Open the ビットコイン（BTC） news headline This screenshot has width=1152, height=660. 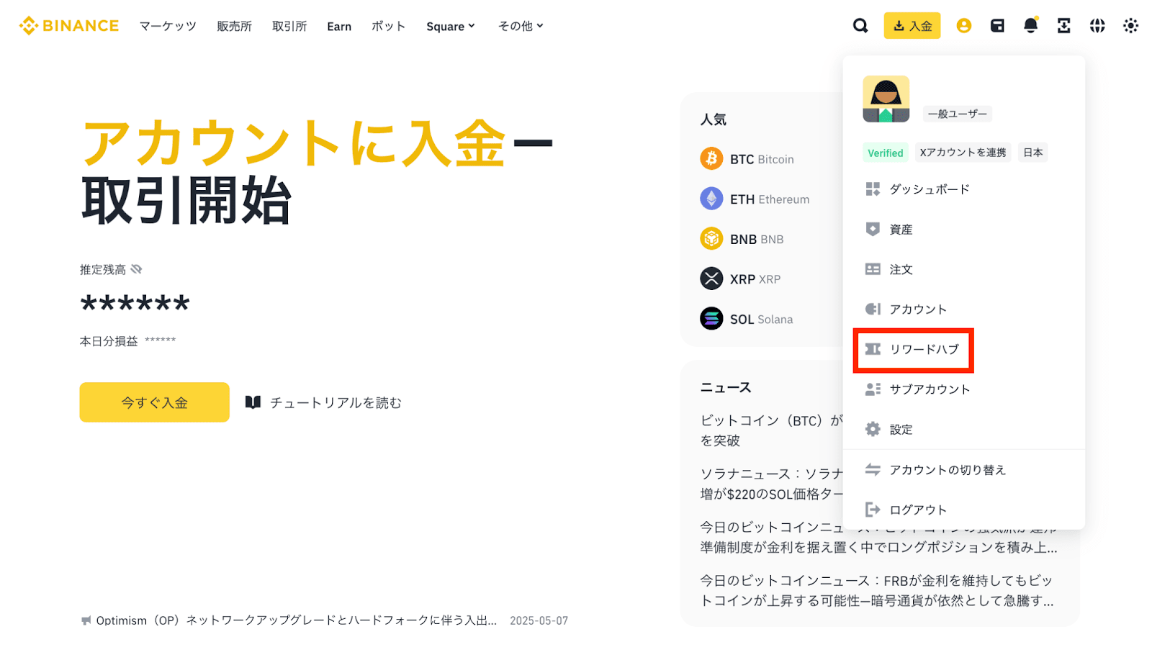pos(771,430)
